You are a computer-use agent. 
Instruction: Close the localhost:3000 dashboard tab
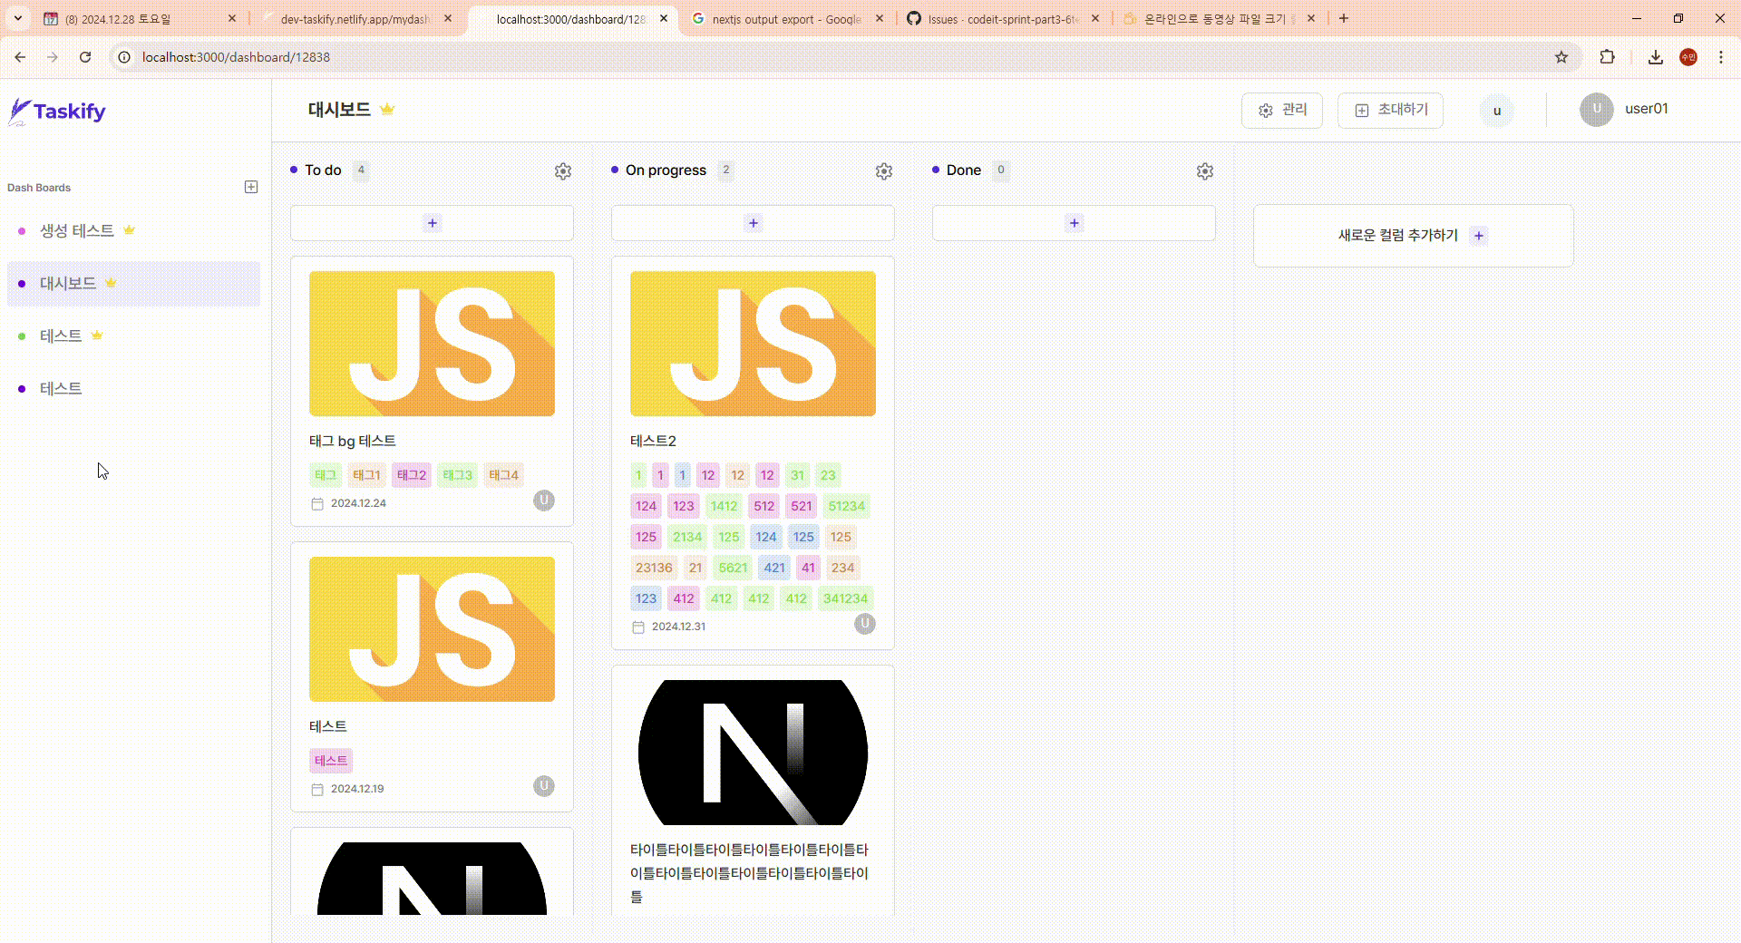(664, 18)
